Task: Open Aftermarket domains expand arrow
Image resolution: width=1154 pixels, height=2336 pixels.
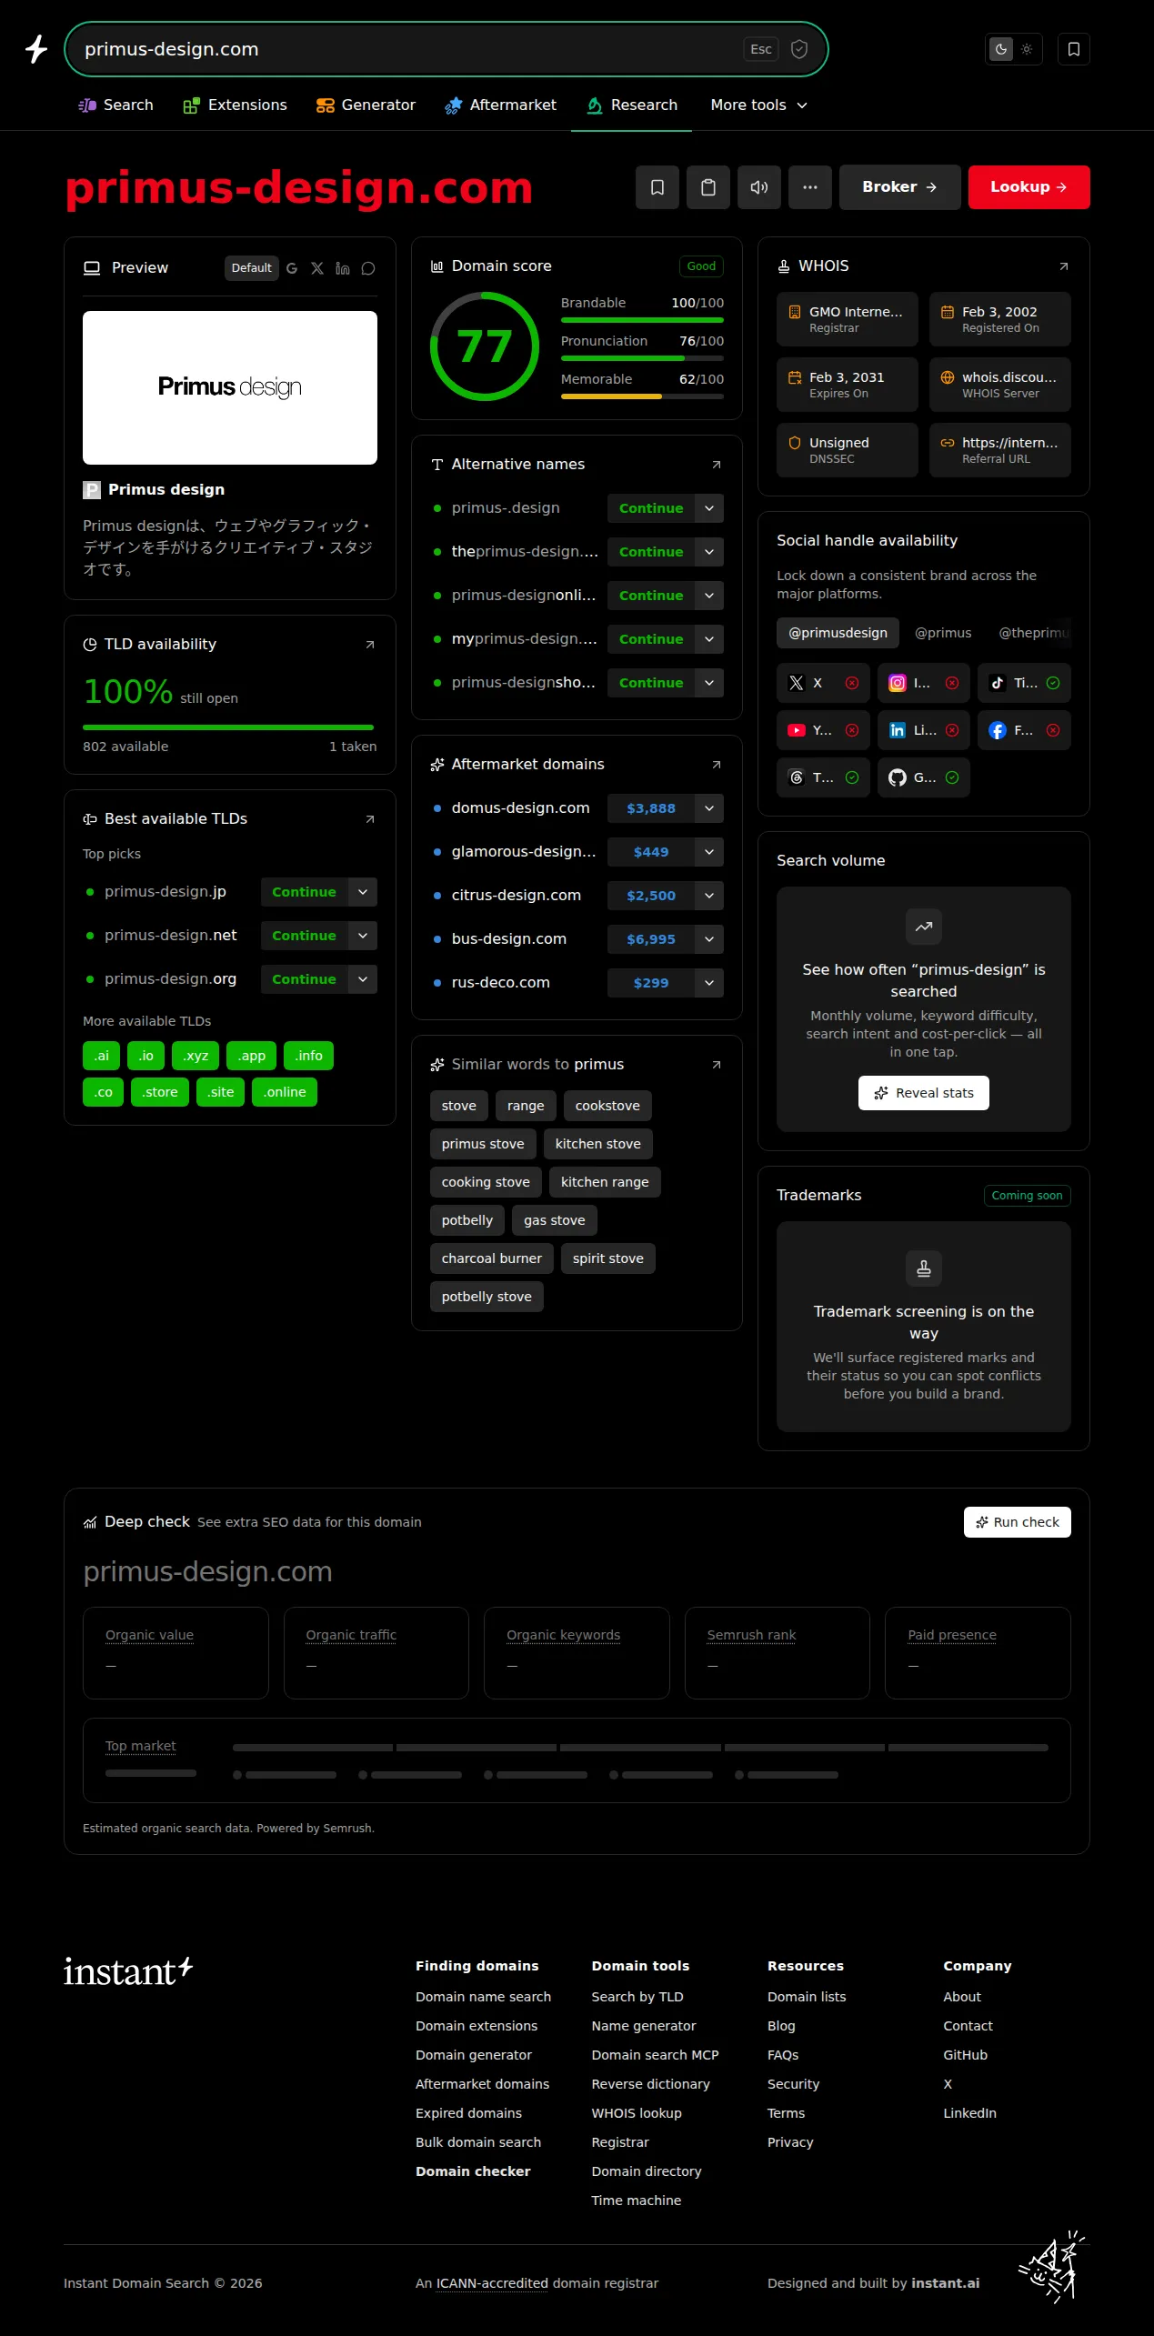Action: coord(717,765)
